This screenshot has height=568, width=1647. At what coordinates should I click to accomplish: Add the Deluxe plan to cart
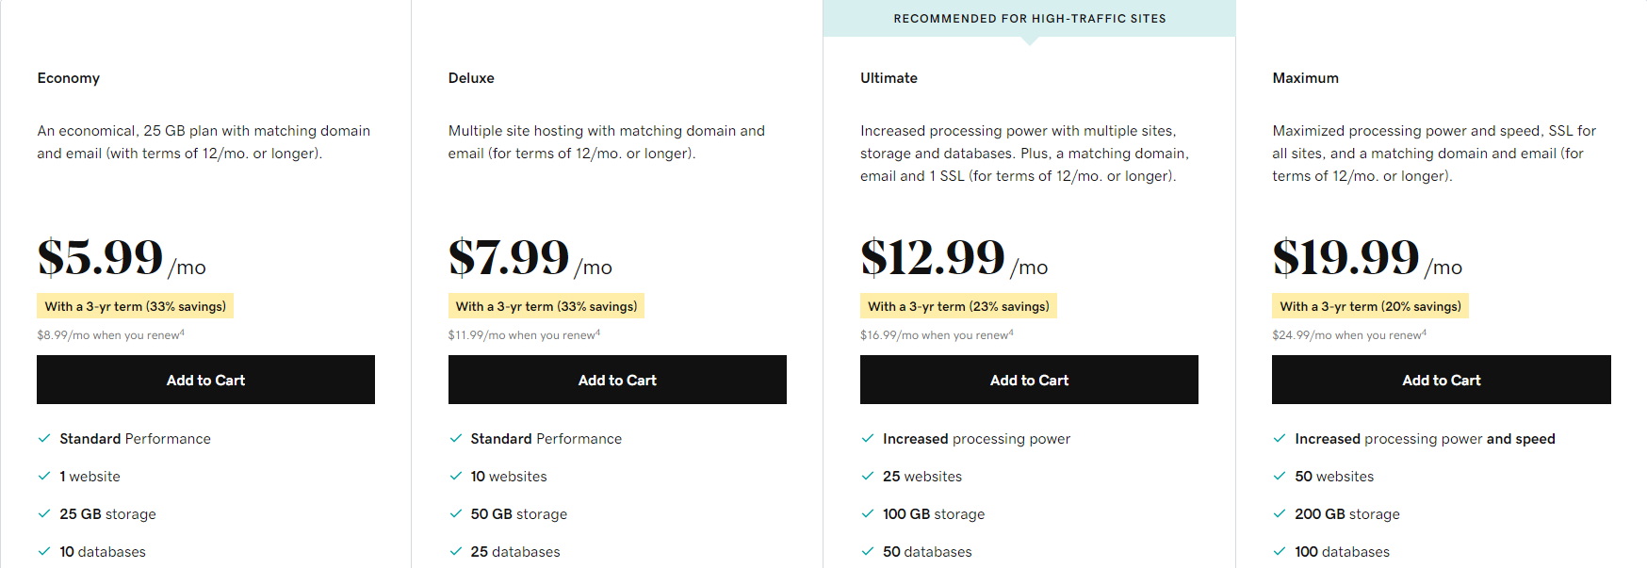617,380
